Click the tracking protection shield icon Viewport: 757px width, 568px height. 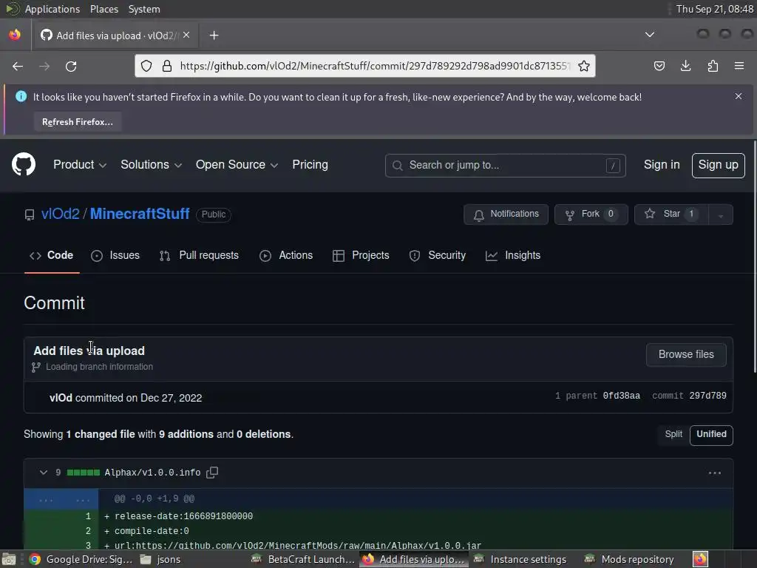click(146, 66)
